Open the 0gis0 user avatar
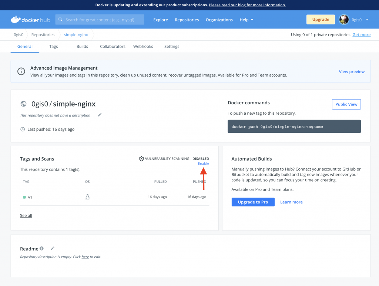This screenshot has height=286, width=379. click(x=344, y=20)
